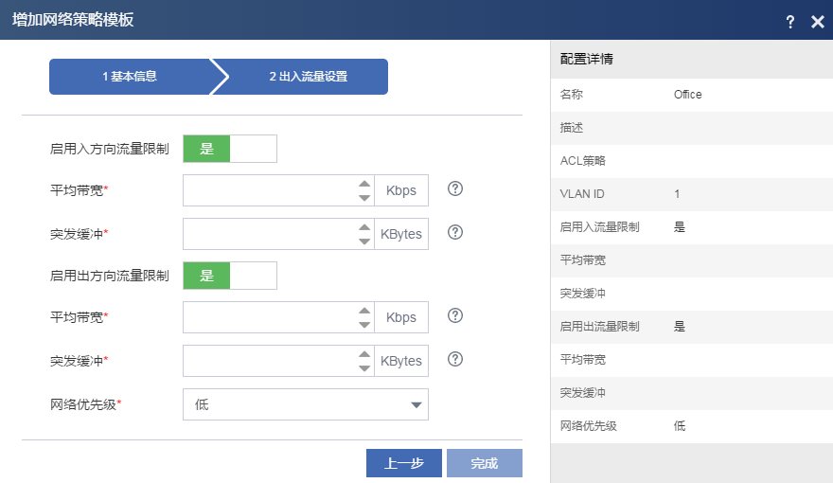833x483 pixels.
Task: Toggle the 启用入方向流量限制 switch
Action: (x=230, y=149)
